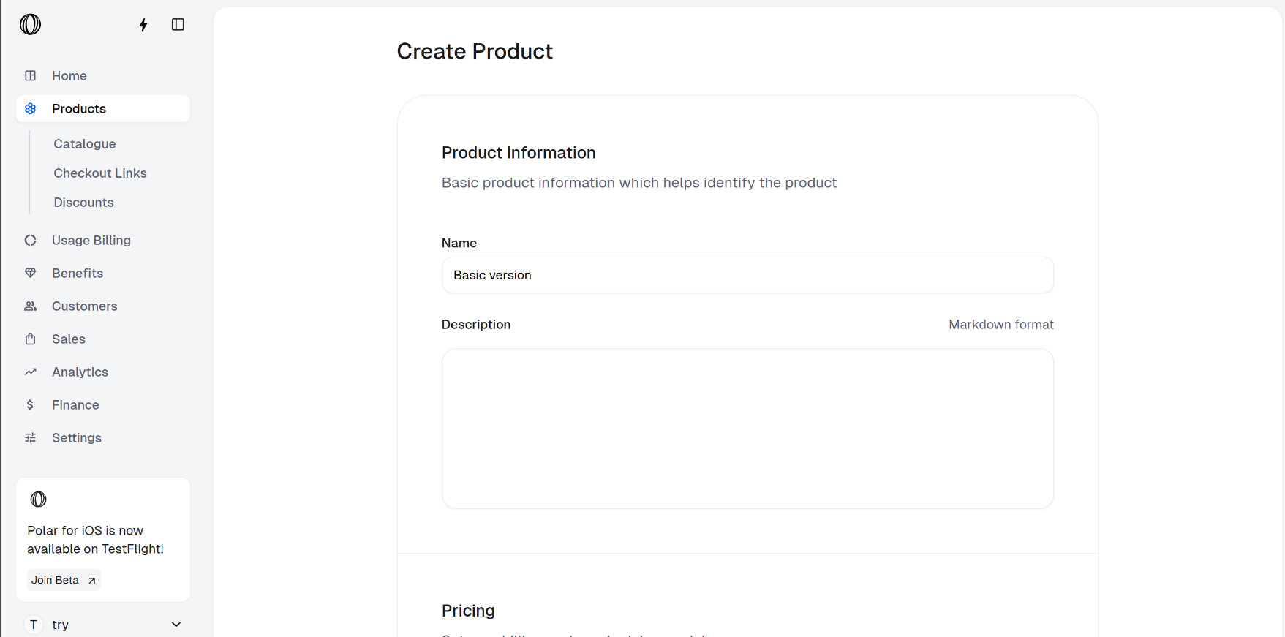Click the Finance dollar sign icon
Screen dimensions: 1285x637
point(31,405)
